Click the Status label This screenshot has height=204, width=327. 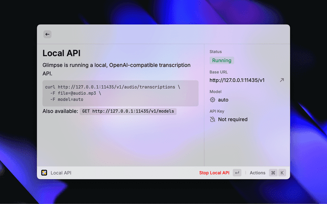point(216,52)
